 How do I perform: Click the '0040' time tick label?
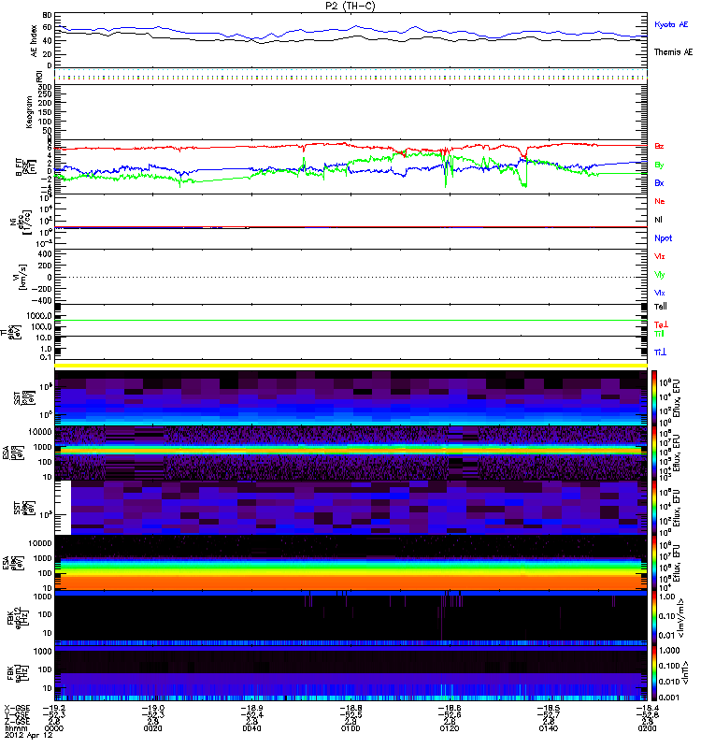251,728
